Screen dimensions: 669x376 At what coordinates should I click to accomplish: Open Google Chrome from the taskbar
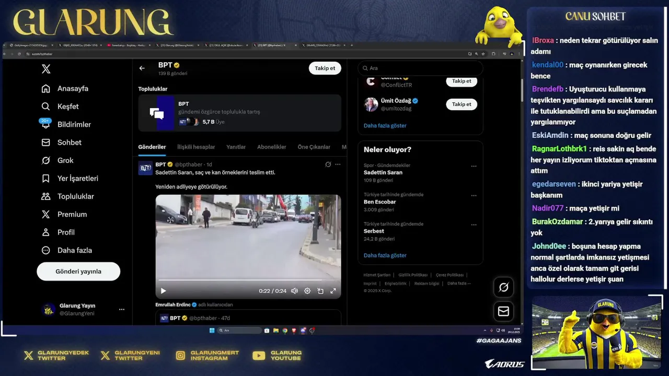[285, 330]
